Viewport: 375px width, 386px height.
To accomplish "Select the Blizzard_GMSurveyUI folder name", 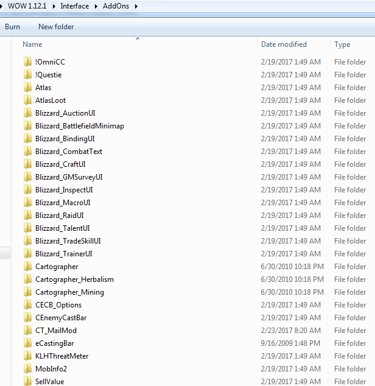I will coord(69,177).
